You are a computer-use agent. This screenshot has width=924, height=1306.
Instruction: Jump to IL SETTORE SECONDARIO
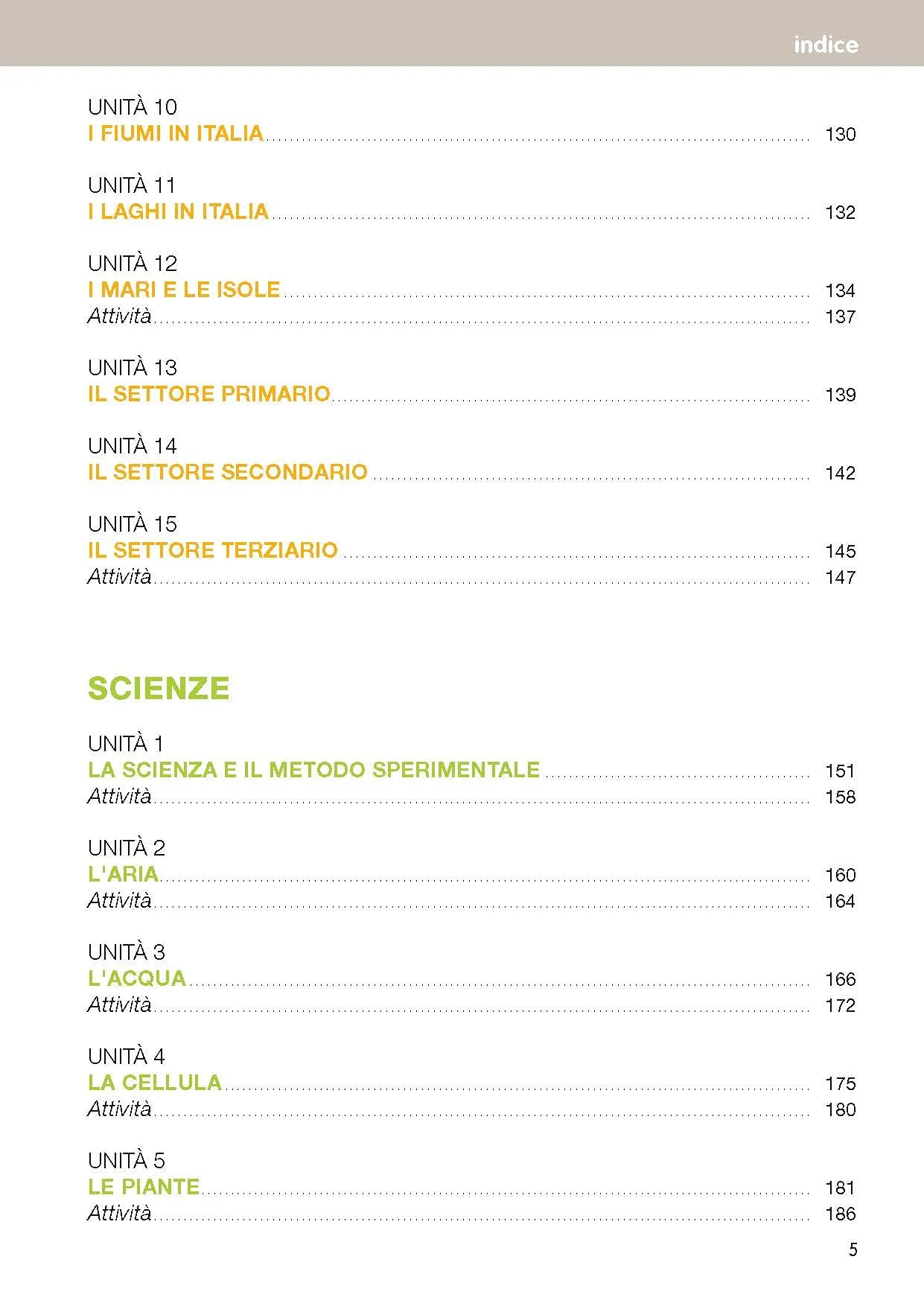(227, 472)
